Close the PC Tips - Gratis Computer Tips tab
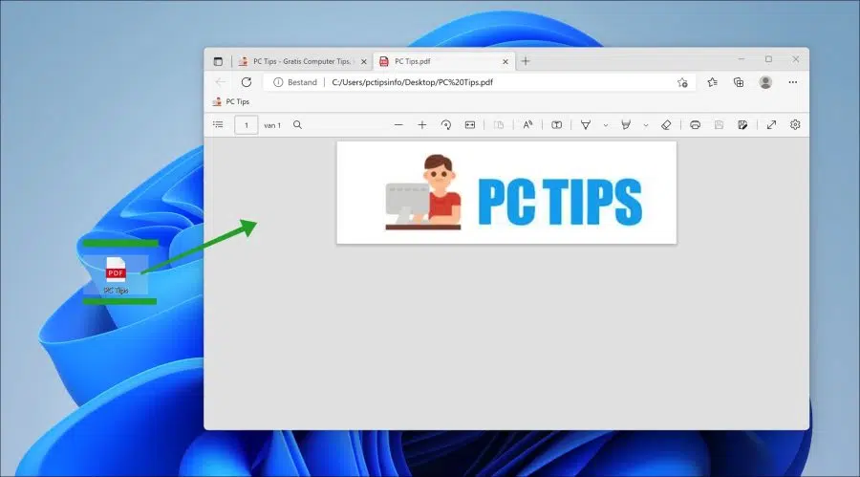The height and width of the screenshot is (477, 860). 364,61
